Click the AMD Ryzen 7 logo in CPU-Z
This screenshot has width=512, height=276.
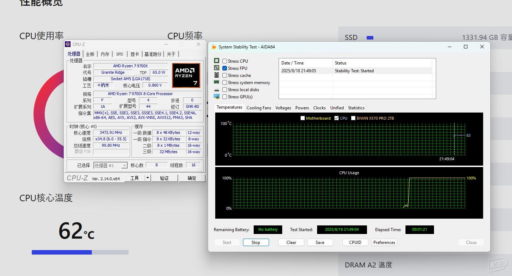coord(186,75)
